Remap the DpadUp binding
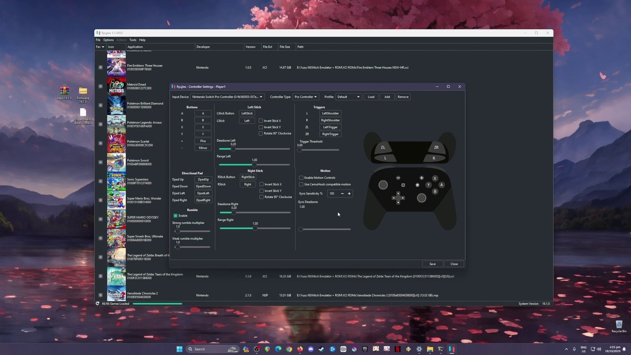 203,179
